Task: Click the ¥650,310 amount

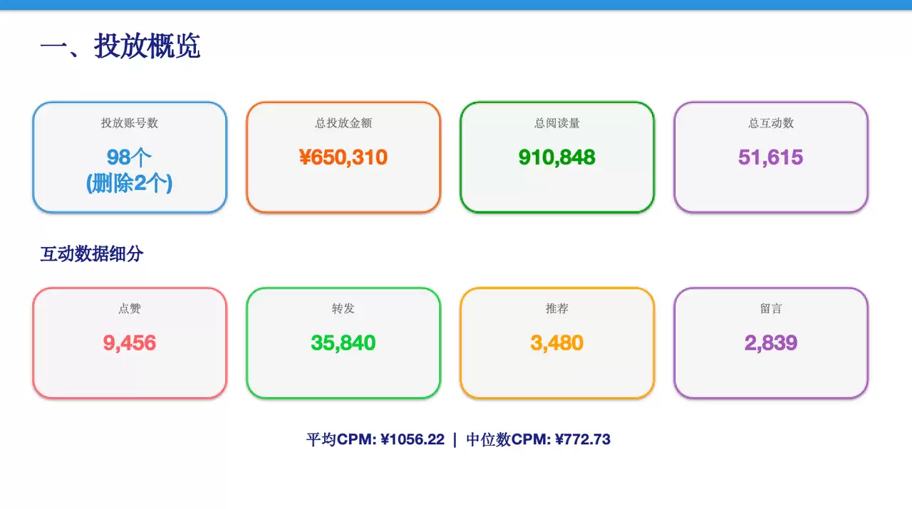Action: pos(343,157)
